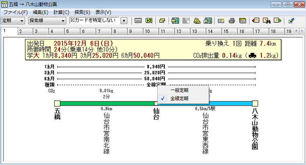Open the 探索(S) menu
Viewport: 306px width, 165px height.
click(82, 12)
